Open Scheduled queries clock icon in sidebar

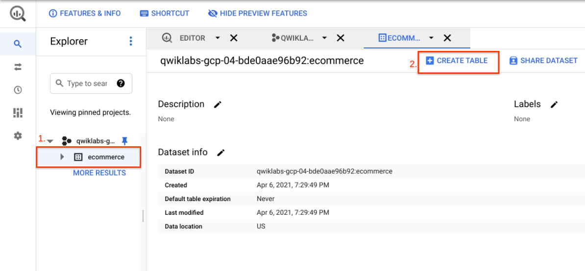(x=18, y=90)
